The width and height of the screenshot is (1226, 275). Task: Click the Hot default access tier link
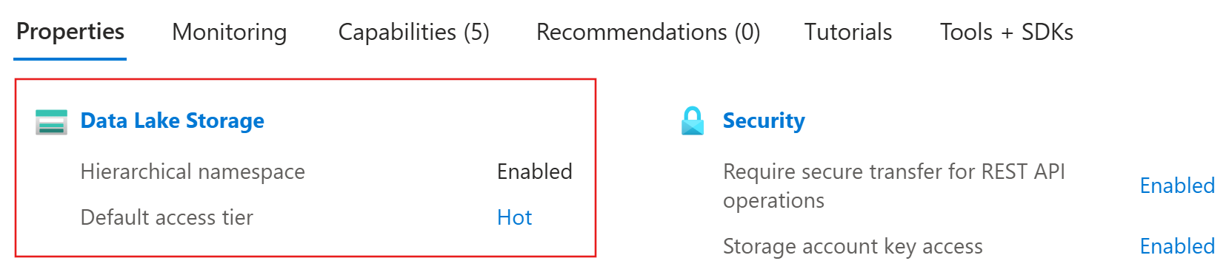tap(514, 217)
